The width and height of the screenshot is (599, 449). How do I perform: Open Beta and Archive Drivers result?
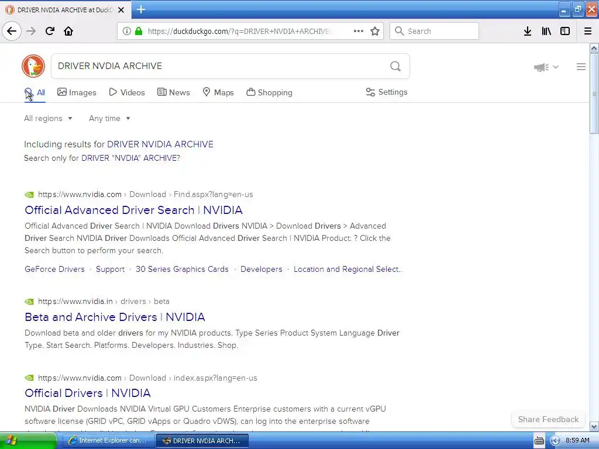(115, 317)
